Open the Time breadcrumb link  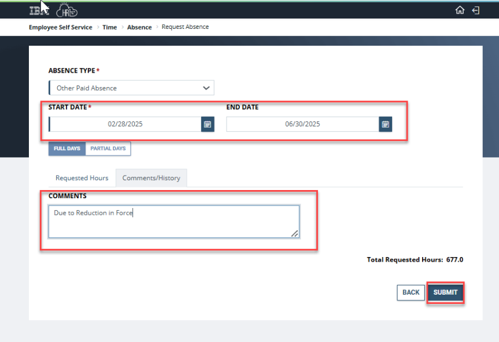pyautogui.click(x=109, y=27)
